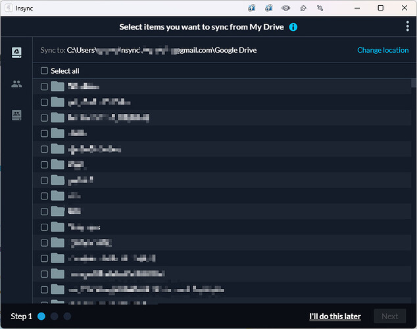The image size is (417, 329).
Task: Click the I'll do this later link
Action: pos(335,316)
